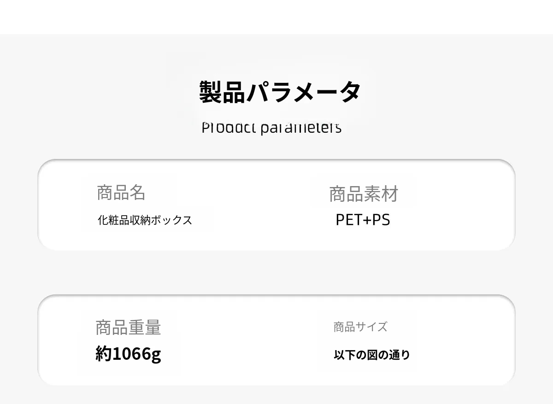The width and height of the screenshot is (553, 404).
Task: Click the 商品サイズ label
Action: [x=360, y=327]
